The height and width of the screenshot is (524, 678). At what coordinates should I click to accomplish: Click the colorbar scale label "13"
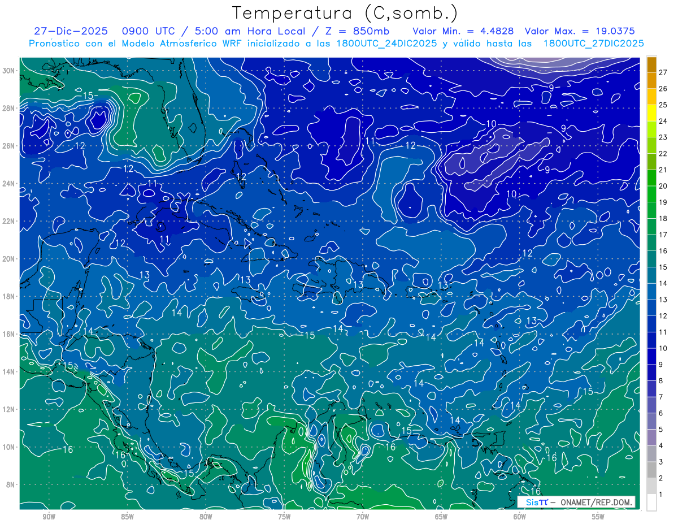tap(663, 300)
